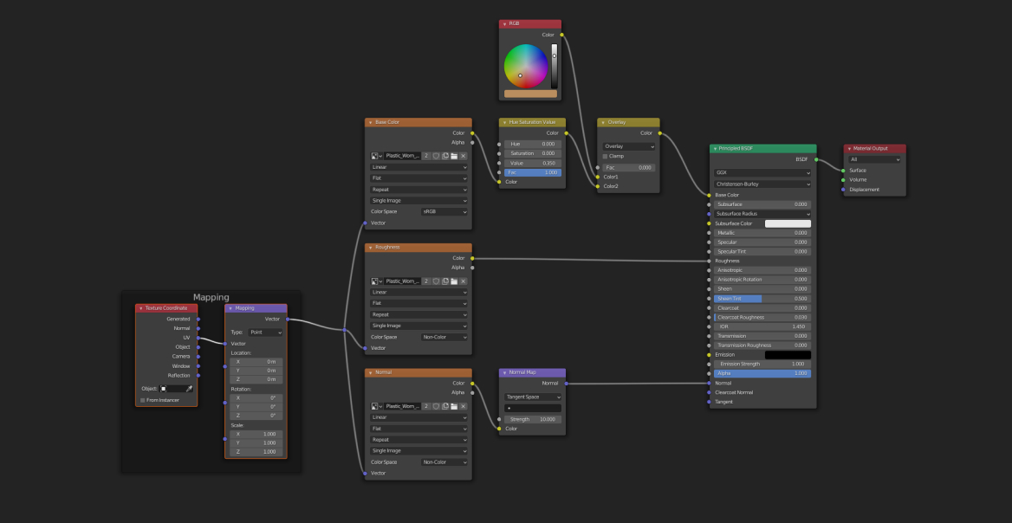Screen dimensions: 1012x523
Task: Browse images in Normal texture node
Action: 376,406
